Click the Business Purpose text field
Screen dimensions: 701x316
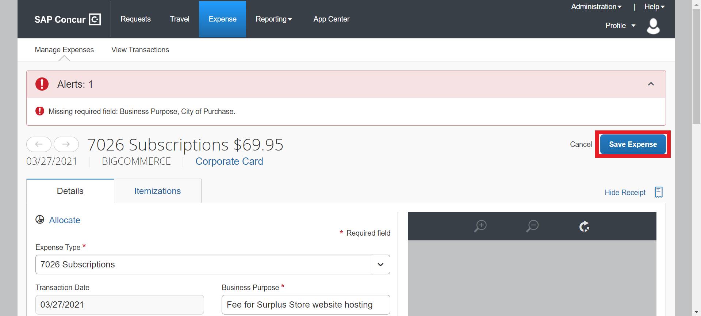306,305
